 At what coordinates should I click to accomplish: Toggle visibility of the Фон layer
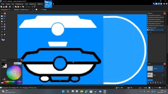[x=163, y=75]
